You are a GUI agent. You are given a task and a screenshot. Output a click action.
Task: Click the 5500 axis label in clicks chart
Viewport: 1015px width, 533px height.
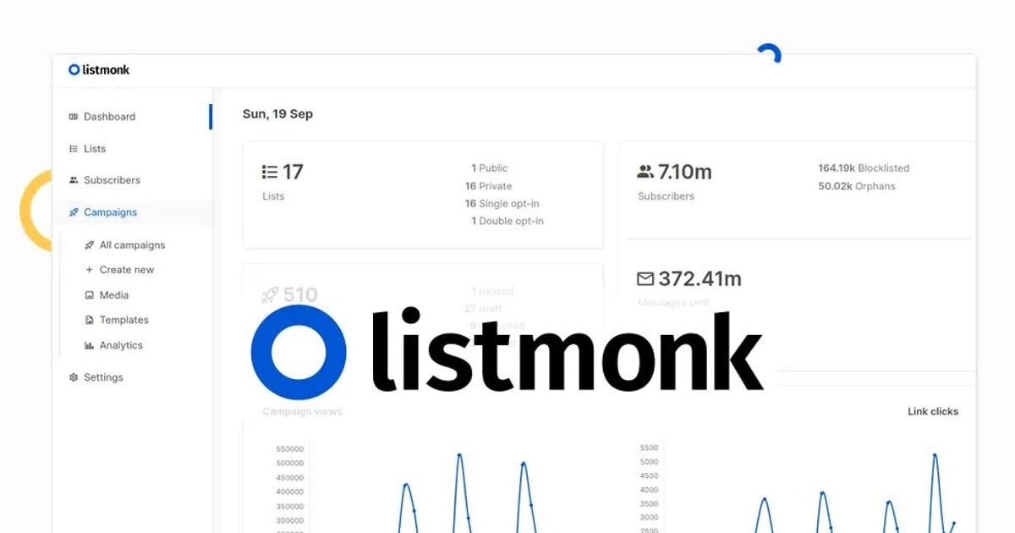649,448
